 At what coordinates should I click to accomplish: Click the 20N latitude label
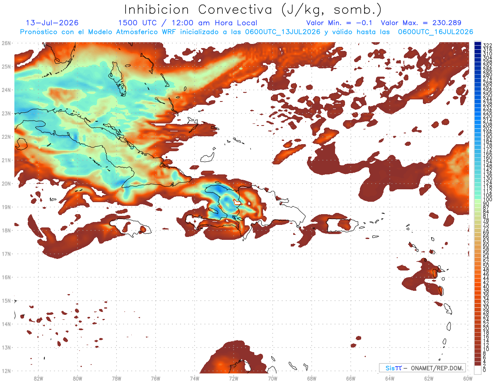(6, 184)
